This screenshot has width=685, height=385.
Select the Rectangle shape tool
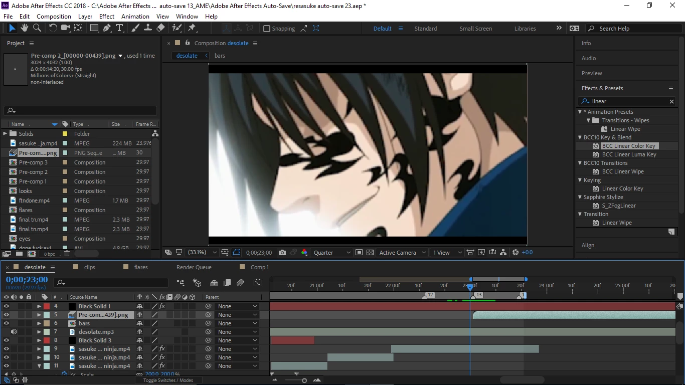tap(94, 28)
